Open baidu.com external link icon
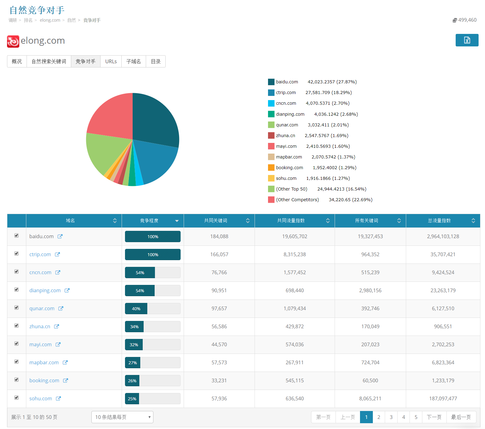This screenshot has height=429, width=485. [60, 236]
